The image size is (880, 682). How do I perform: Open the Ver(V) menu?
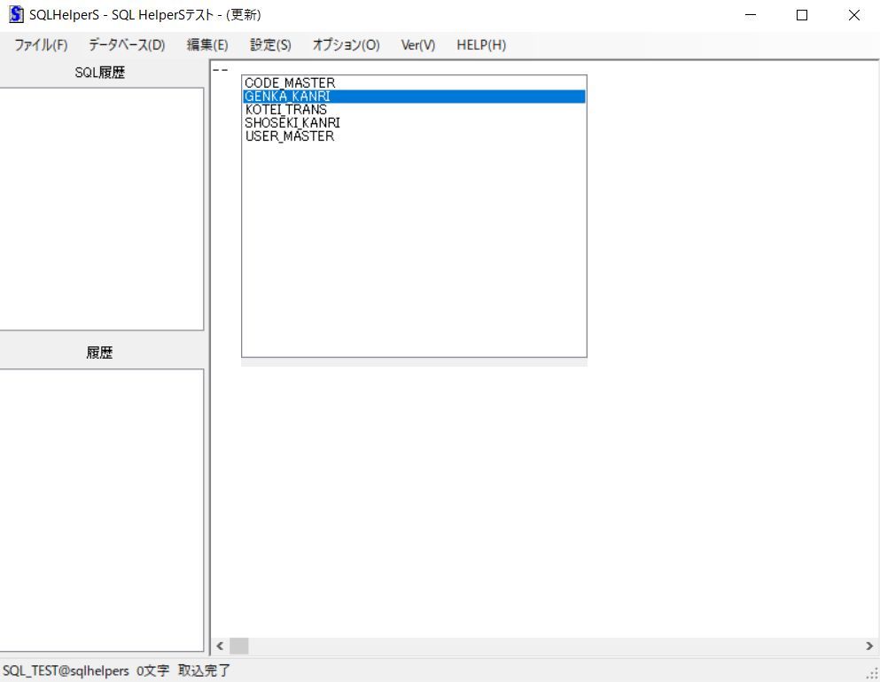point(418,45)
